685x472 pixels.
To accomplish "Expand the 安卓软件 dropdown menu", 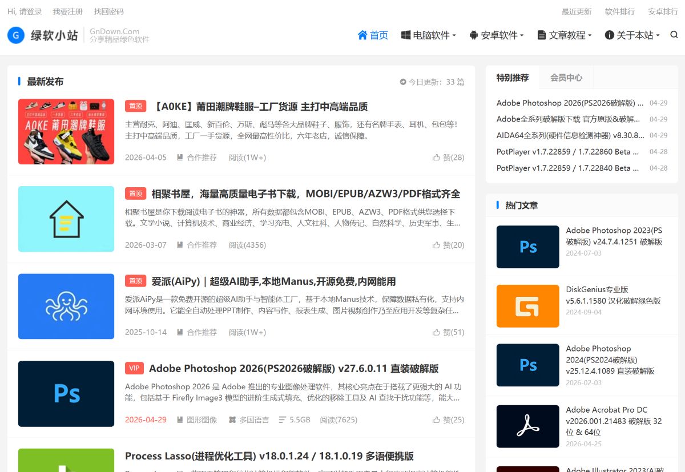I will [x=496, y=35].
